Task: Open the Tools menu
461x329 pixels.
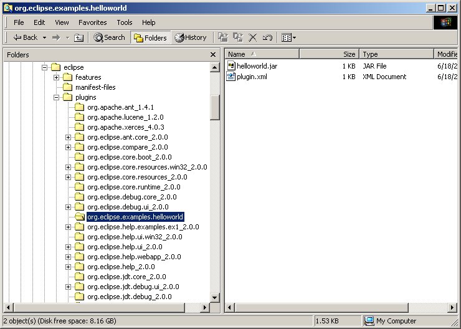Action: (125, 22)
